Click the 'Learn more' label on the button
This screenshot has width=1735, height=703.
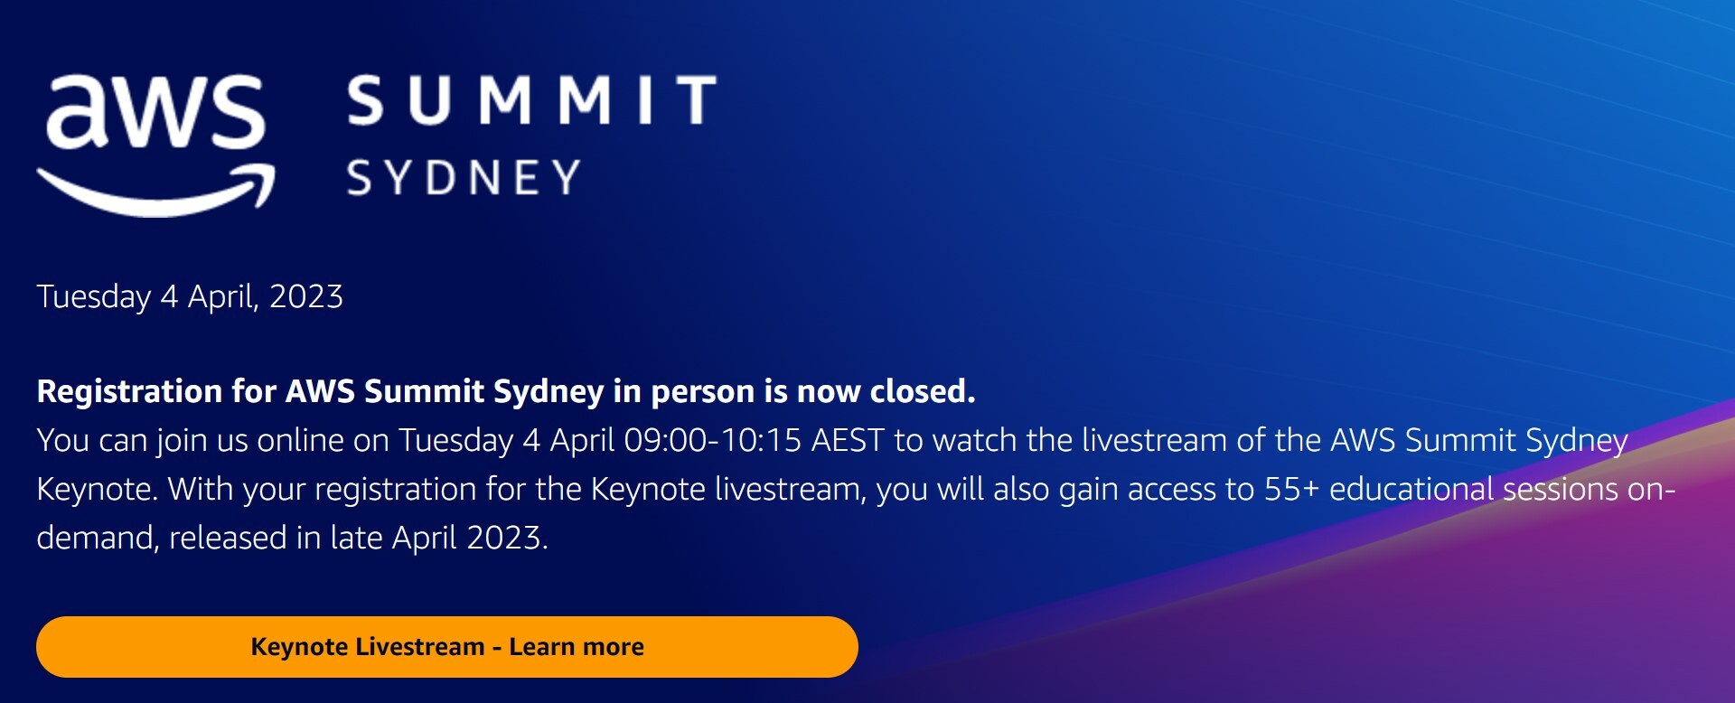point(578,647)
